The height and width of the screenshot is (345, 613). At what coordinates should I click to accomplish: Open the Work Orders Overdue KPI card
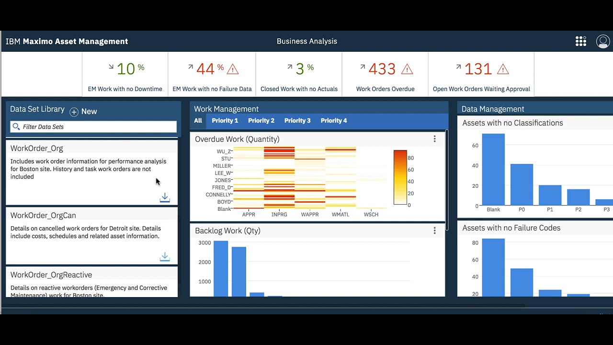coord(385,74)
